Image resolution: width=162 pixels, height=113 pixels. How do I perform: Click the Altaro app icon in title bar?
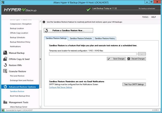pyautogui.click(x=3, y=2)
